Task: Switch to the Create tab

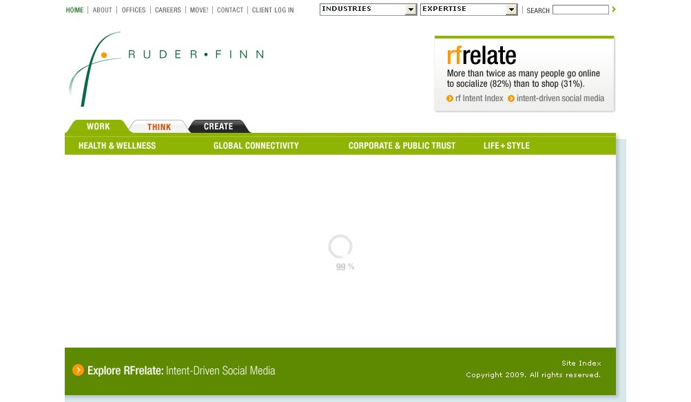Action: (x=218, y=127)
